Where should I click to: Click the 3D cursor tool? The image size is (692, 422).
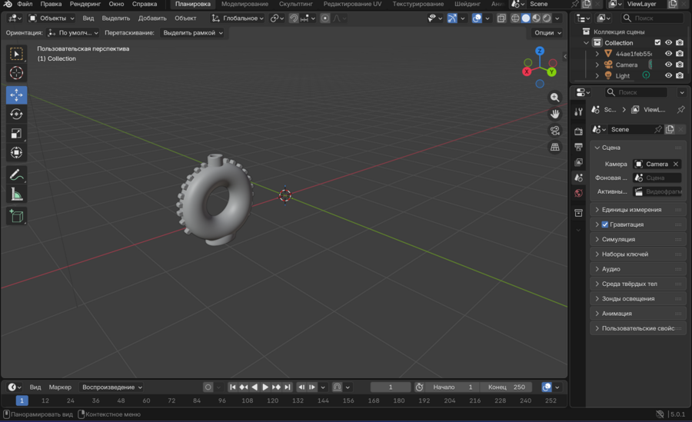pos(16,73)
